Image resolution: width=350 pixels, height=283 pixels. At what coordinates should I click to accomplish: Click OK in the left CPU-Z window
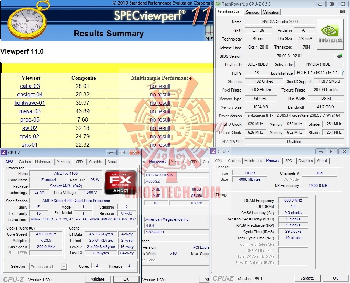click(126, 279)
